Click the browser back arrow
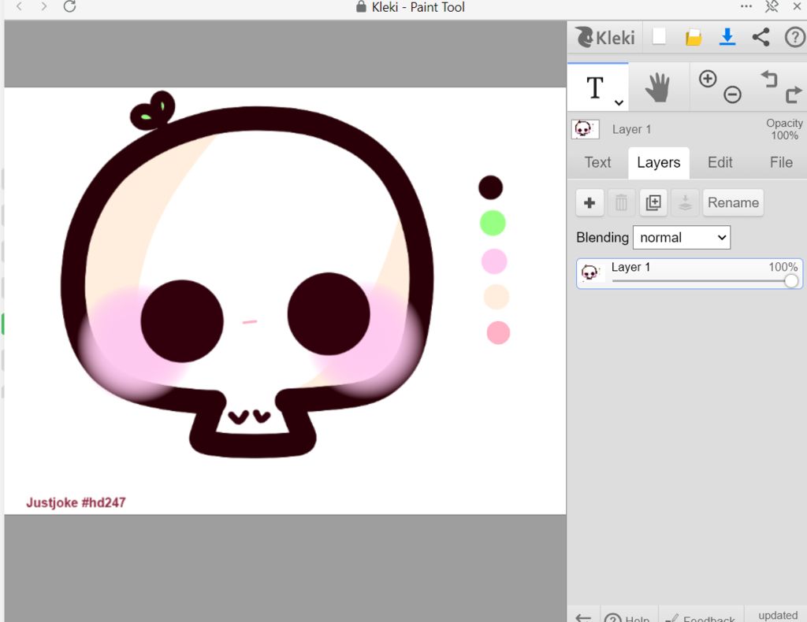Viewport: 807px width, 622px height. point(19,6)
